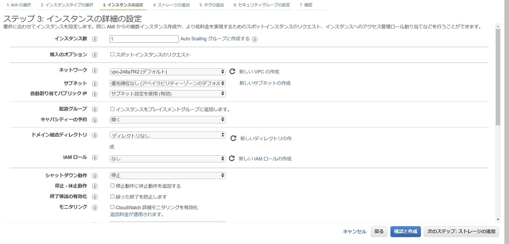Show info for サブネット
Screen dimensions: 509x244
(95, 83)
